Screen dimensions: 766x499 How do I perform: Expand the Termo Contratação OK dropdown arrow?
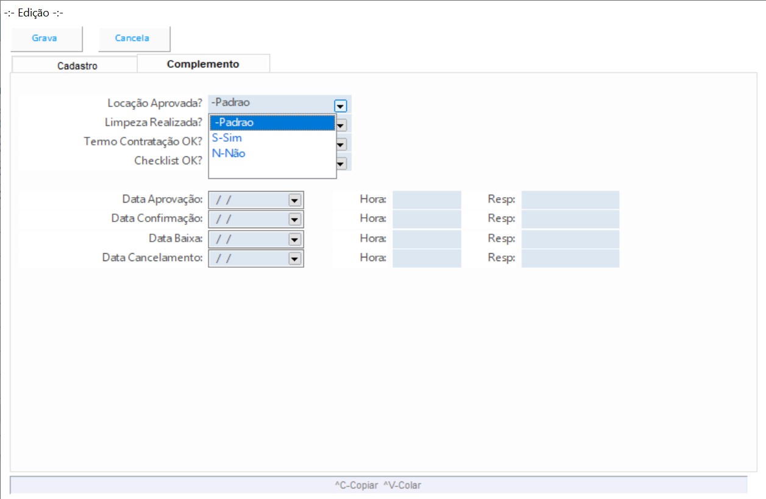pos(341,144)
